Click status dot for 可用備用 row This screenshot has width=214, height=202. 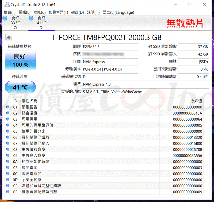click(8, 119)
